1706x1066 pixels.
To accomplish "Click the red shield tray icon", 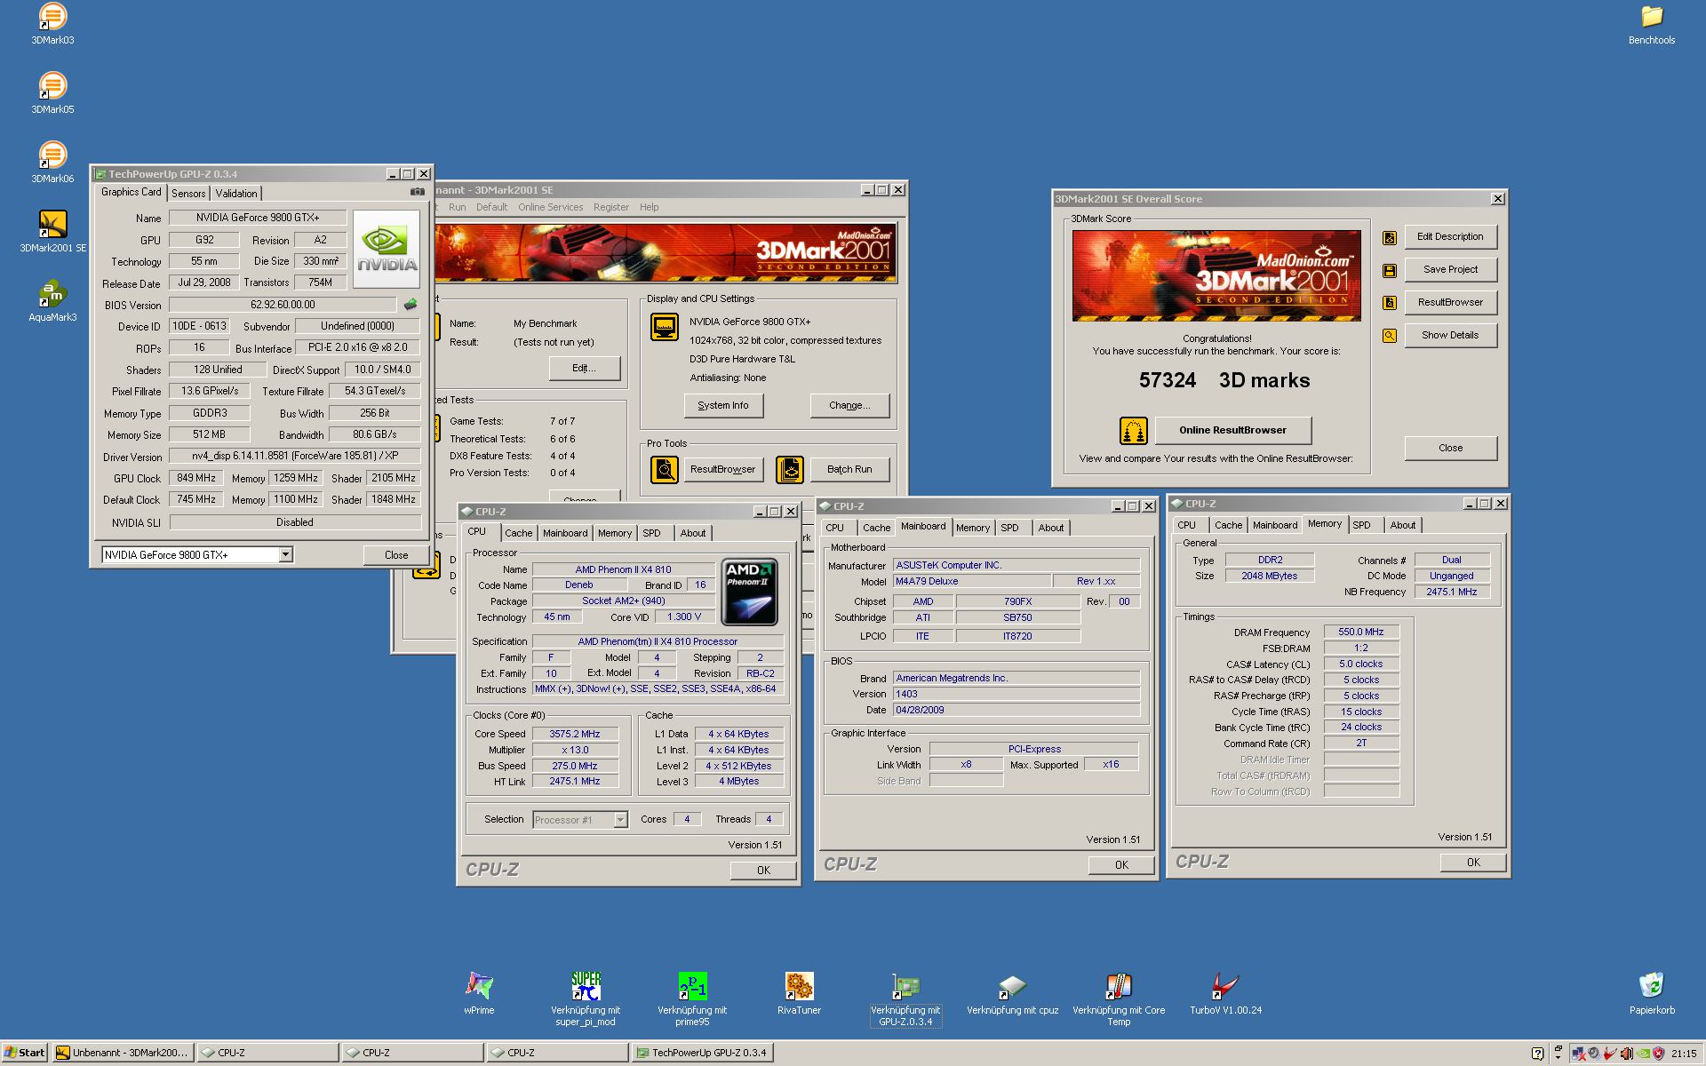I will coord(1658,1054).
